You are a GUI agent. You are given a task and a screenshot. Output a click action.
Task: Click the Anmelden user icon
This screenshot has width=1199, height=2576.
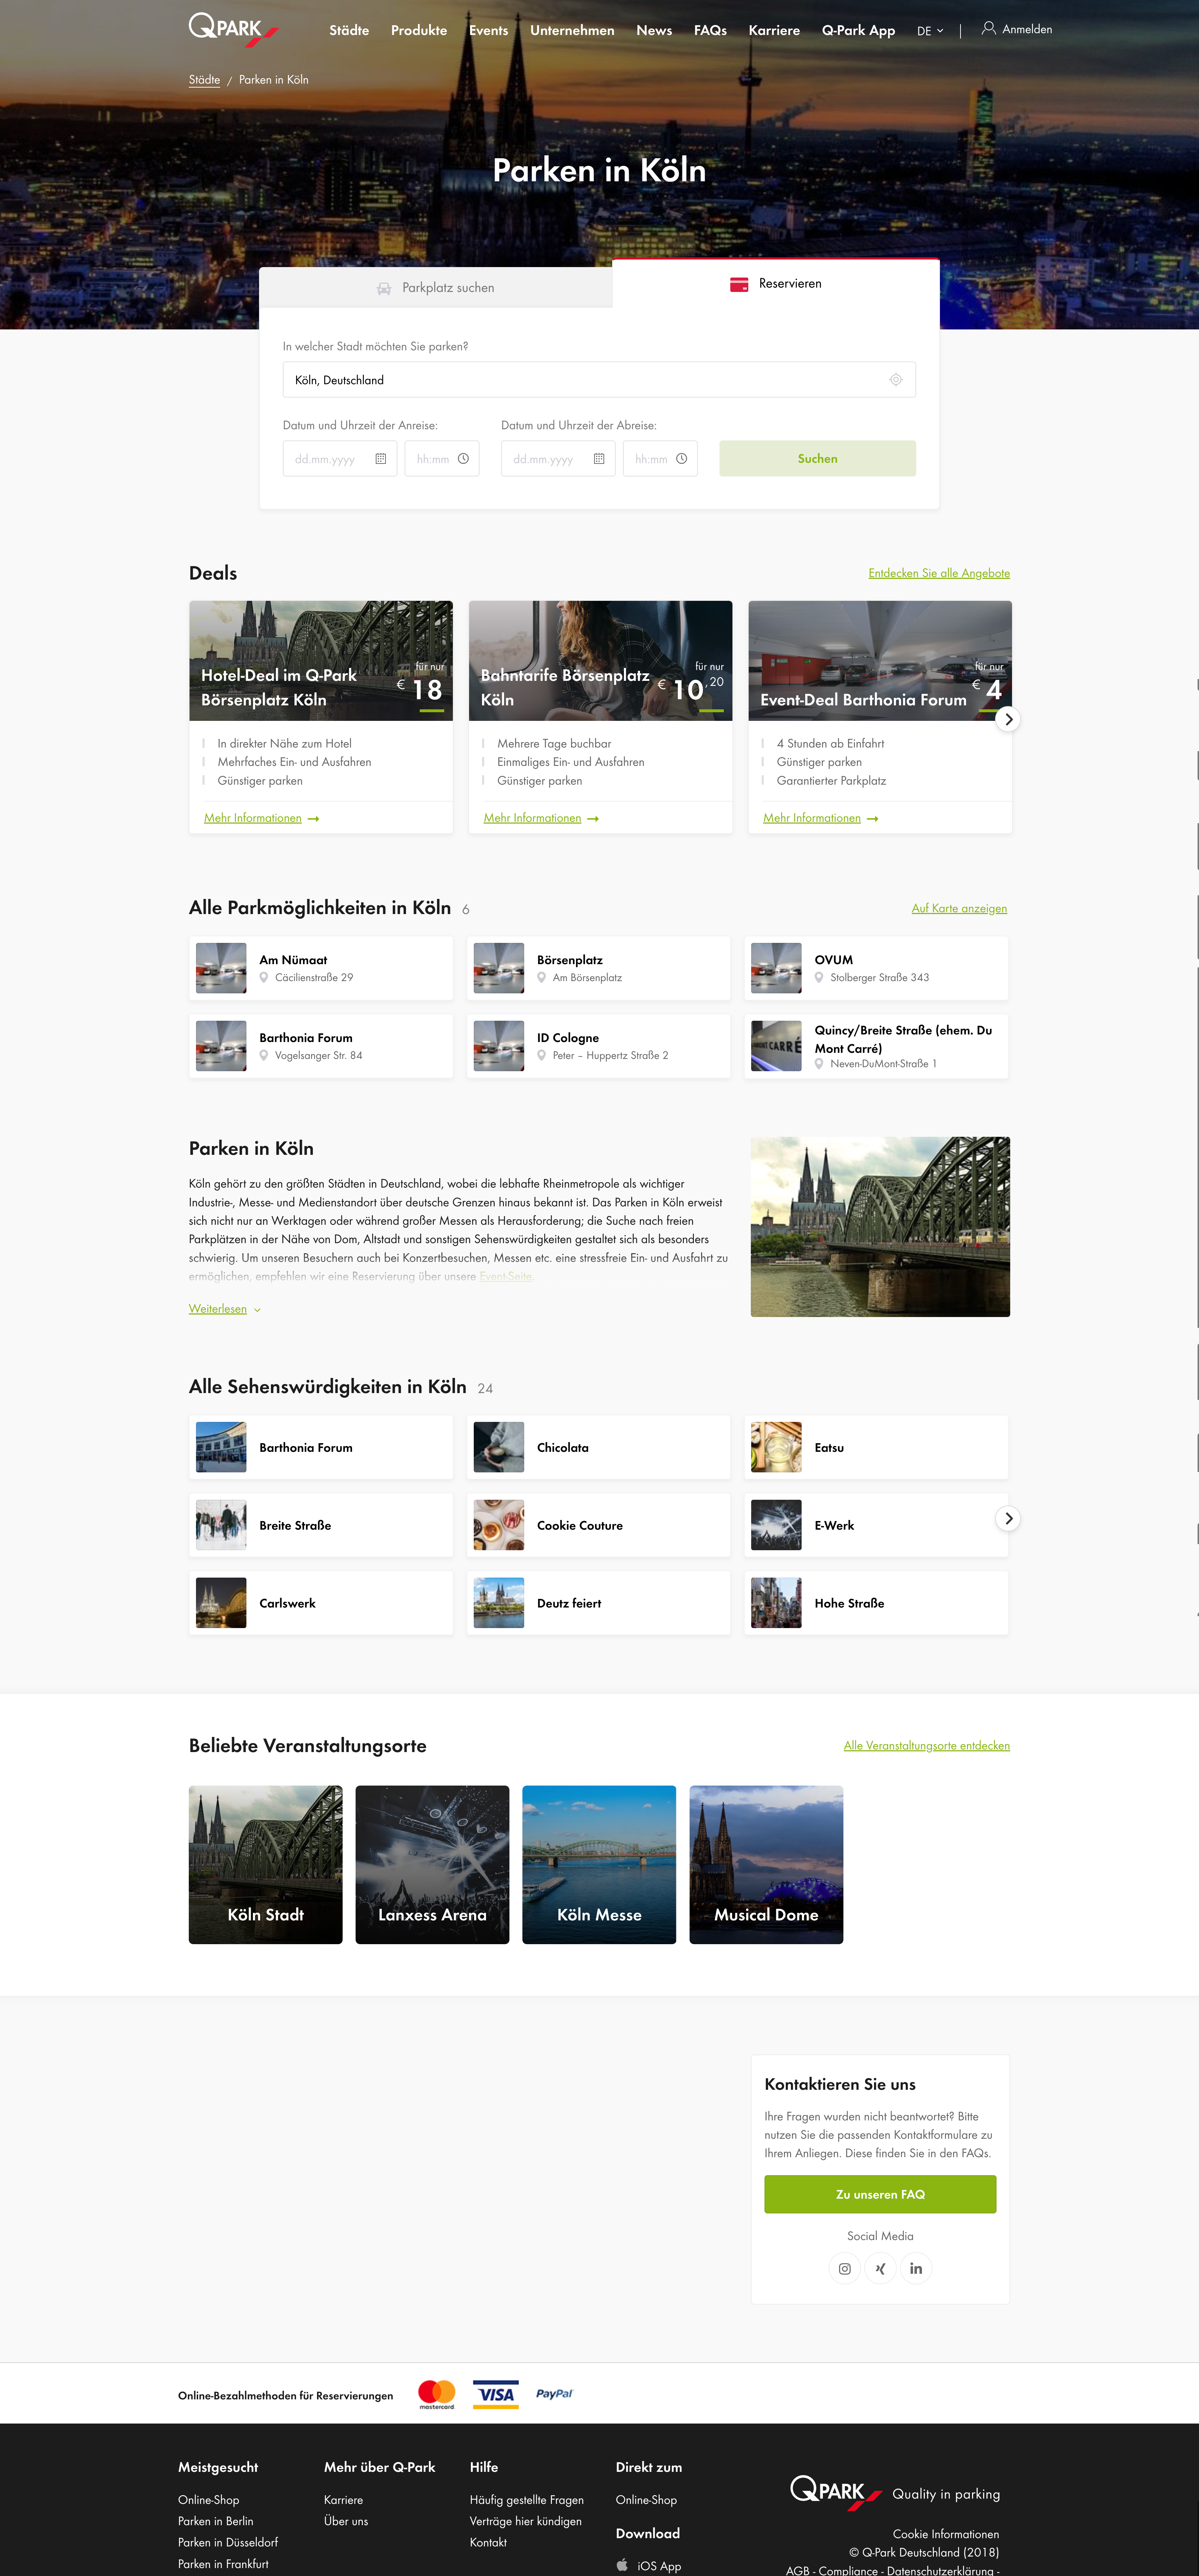[988, 29]
